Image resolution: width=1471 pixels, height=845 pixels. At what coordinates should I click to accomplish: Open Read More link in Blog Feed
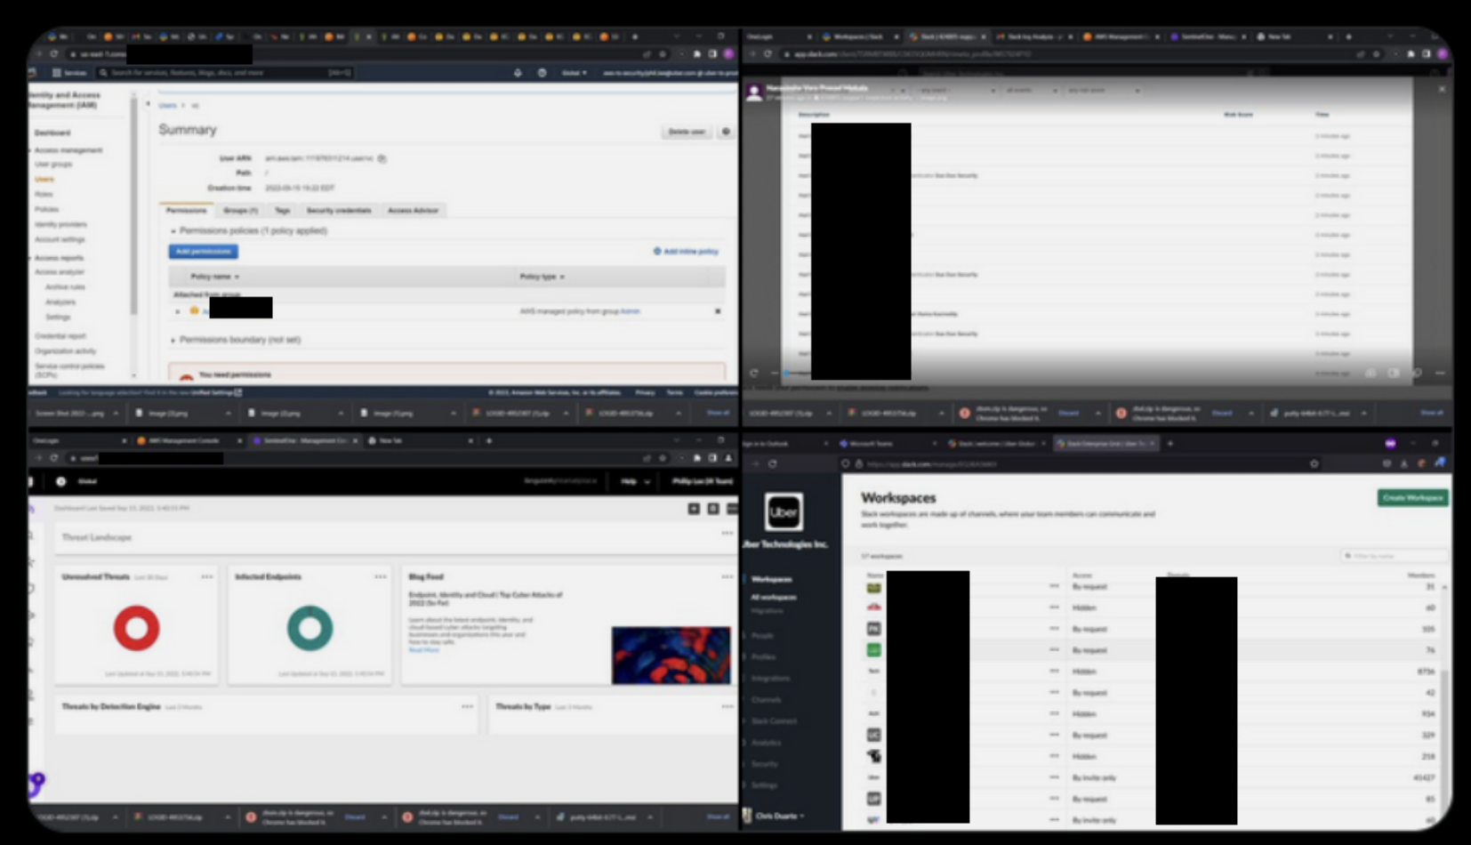pos(424,650)
